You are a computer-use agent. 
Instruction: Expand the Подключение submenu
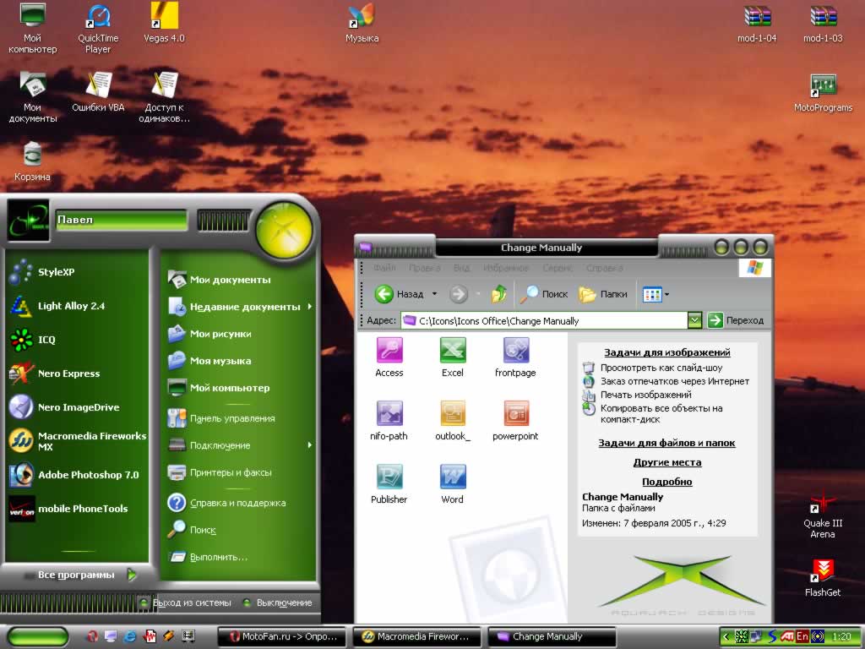(x=241, y=445)
